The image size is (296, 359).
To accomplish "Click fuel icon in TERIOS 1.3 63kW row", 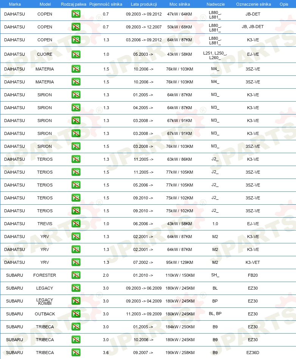I will pos(76,159).
